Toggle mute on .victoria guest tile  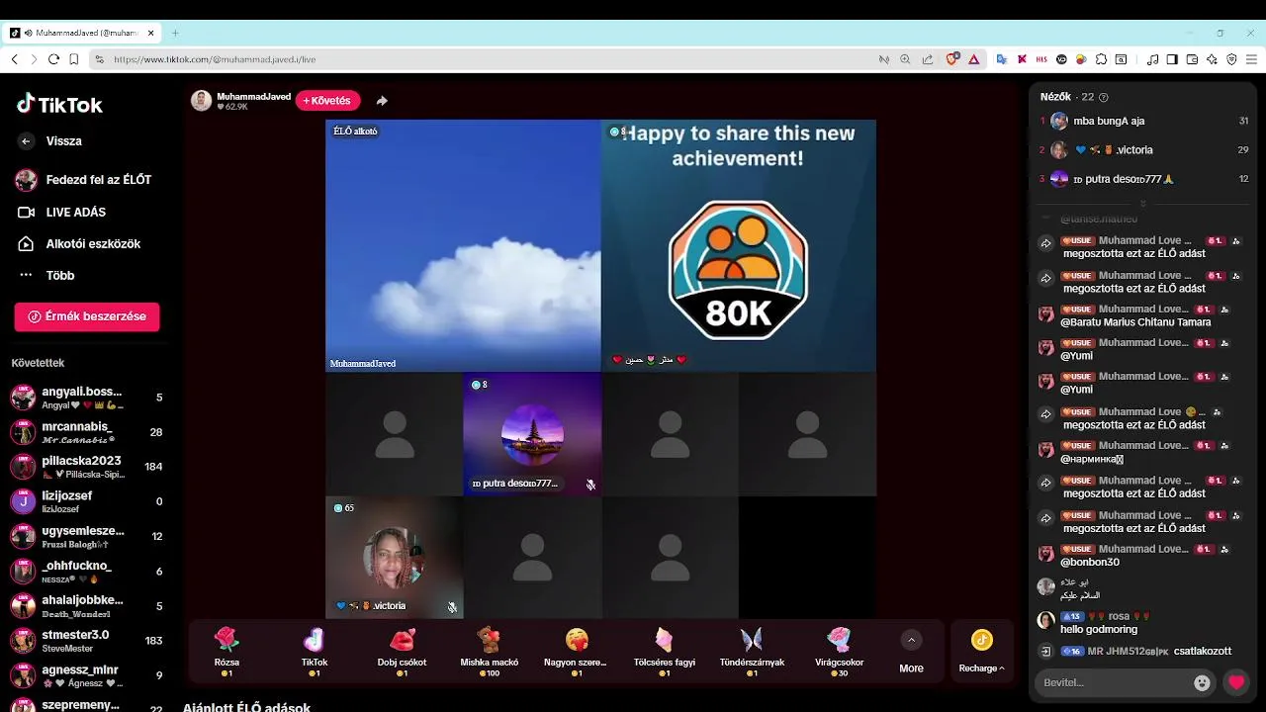[452, 607]
